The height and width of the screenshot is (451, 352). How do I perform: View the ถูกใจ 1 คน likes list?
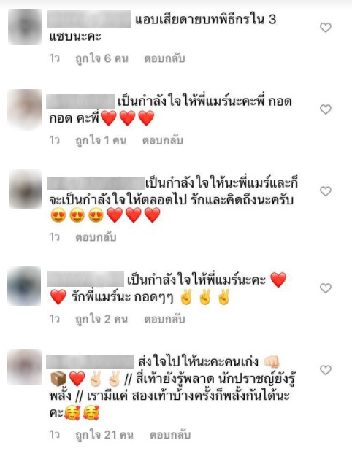pos(101,141)
